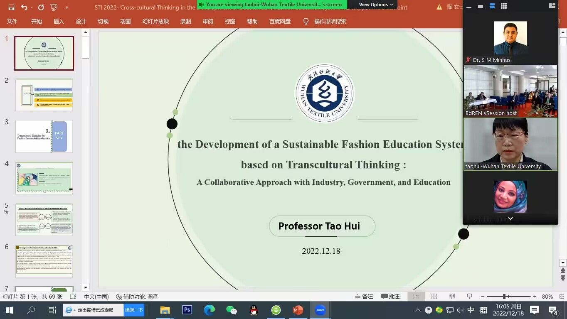Open WeChat from the taskbar
567x319 pixels.
click(231, 310)
